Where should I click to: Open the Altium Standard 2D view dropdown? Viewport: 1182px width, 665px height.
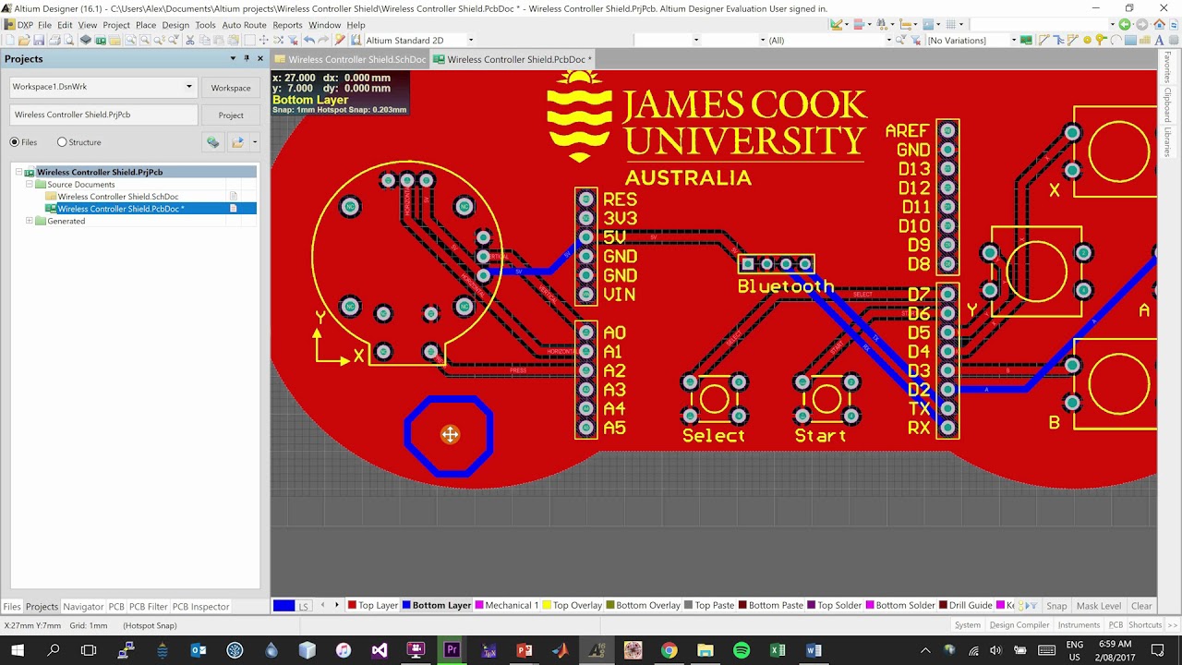coord(470,40)
